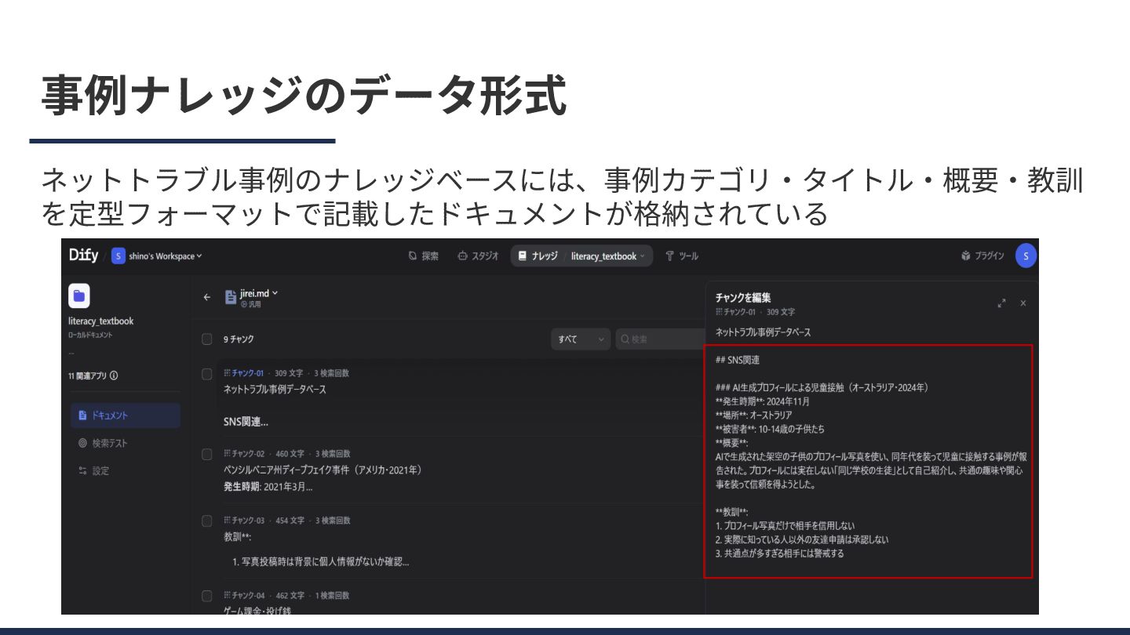Click the ## SNS関連 line in editor
1130x635 pixels.
[x=738, y=360]
